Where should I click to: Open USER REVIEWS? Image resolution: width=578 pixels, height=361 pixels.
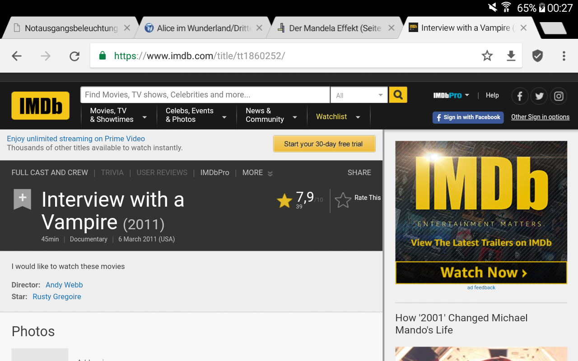pyautogui.click(x=162, y=173)
